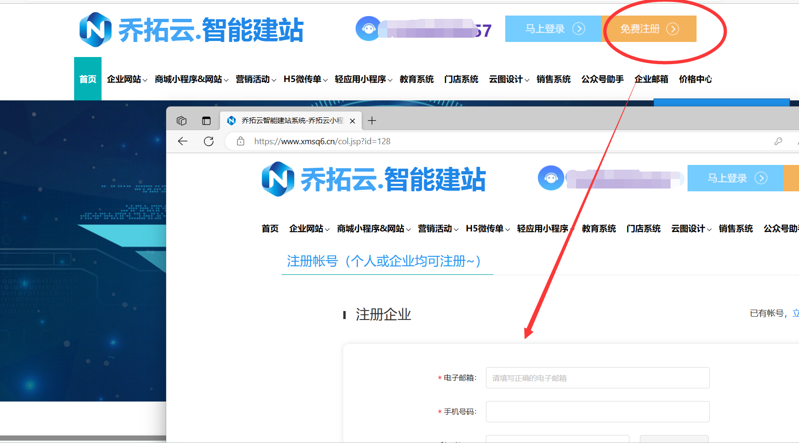This screenshot has height=443, width=799.
Task: Click the 乔拓云 logo on the top page
Action: pyautogui.click(x=191, y=30)
